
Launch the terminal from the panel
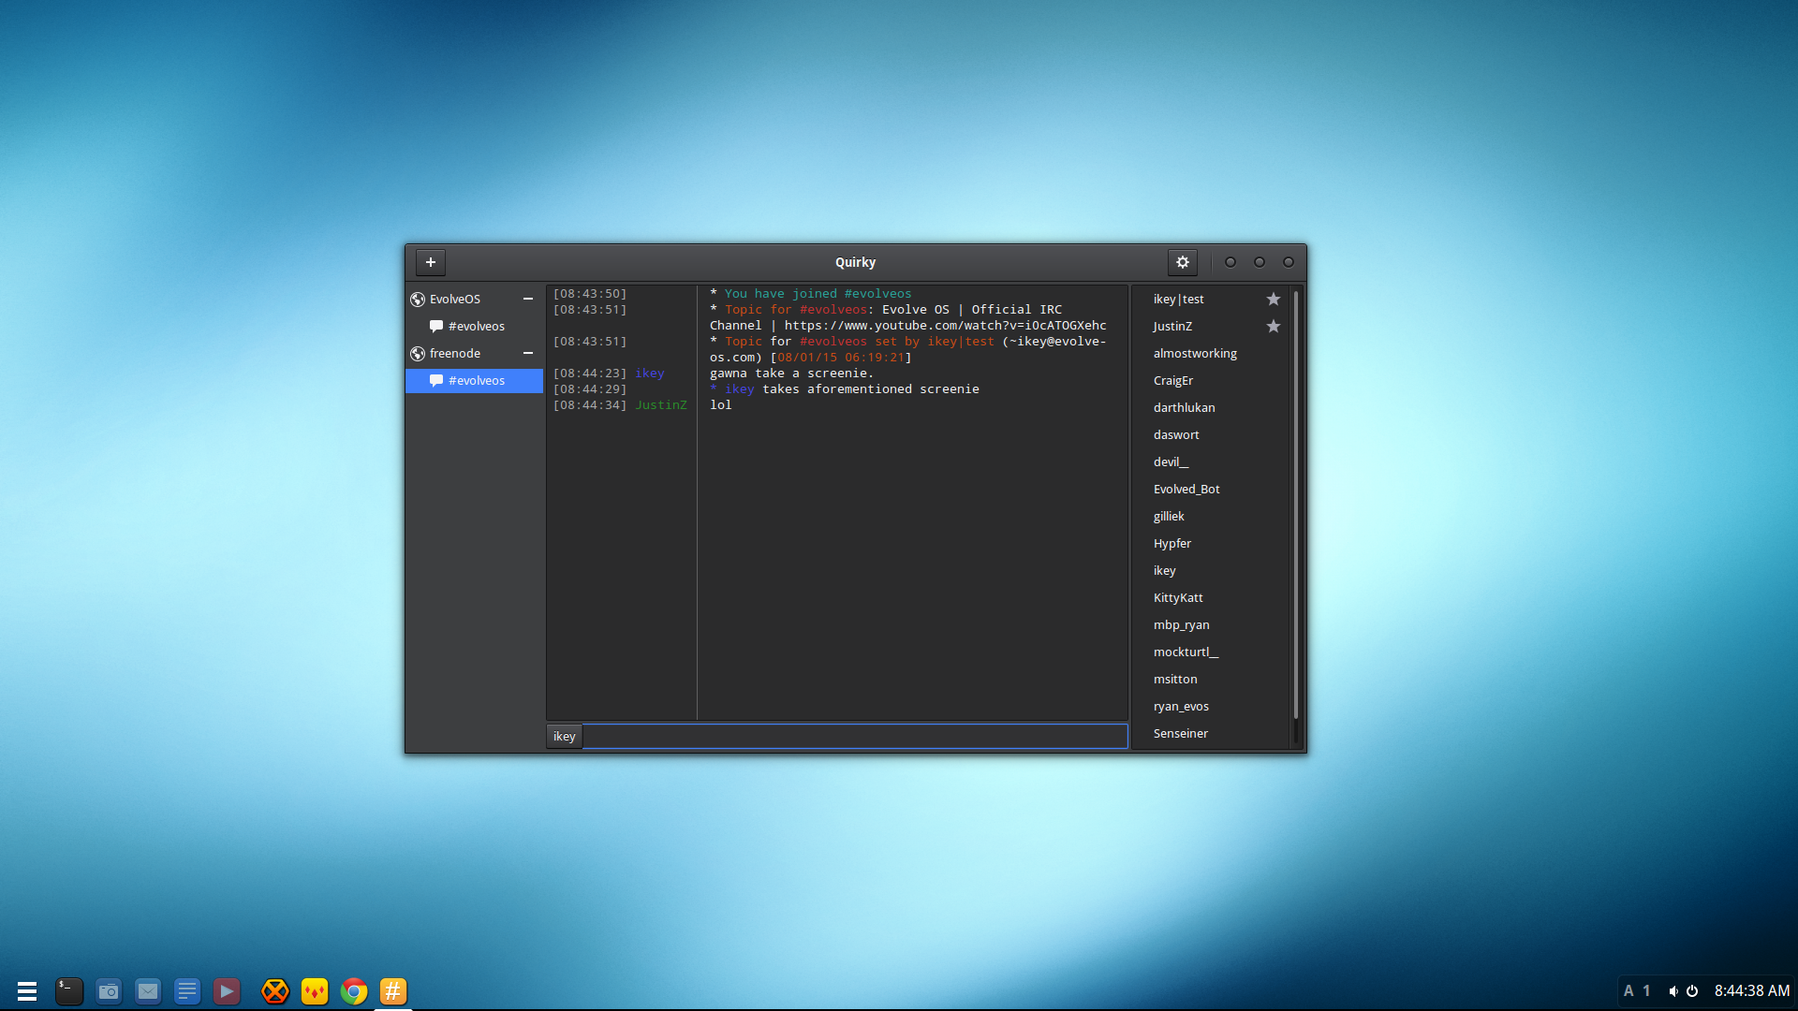[69, 991]
